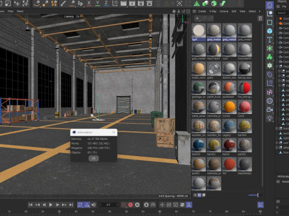Screen dimensions: 289x216
Task: Select the Move tool in top toolbar
Action: 17,4
